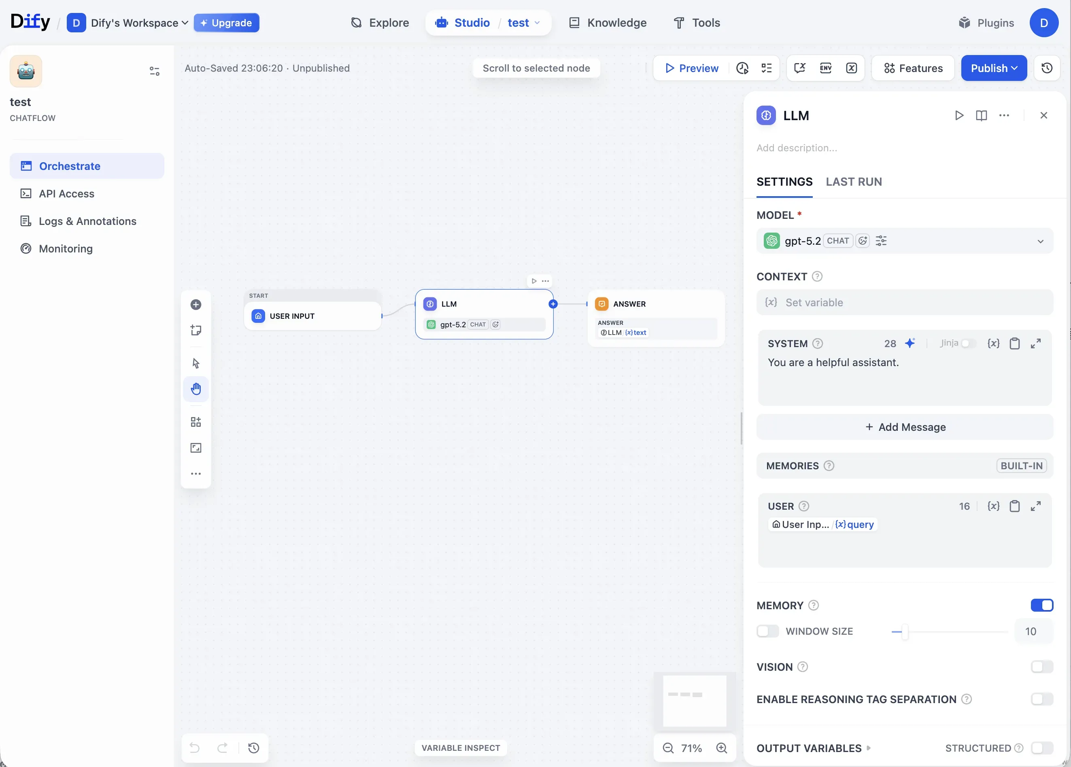This screenshot has width=1071, height=767.
Task: Click the add node plus icon
Action: pyautogui.click(x=195, y=305)
